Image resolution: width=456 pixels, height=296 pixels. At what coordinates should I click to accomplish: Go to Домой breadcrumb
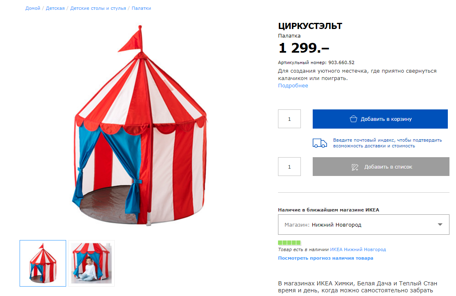click(33, 8)
